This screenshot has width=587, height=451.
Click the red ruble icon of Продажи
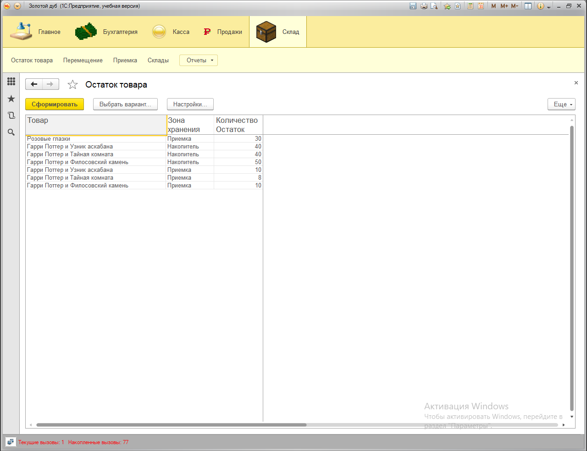click(207, 32)
